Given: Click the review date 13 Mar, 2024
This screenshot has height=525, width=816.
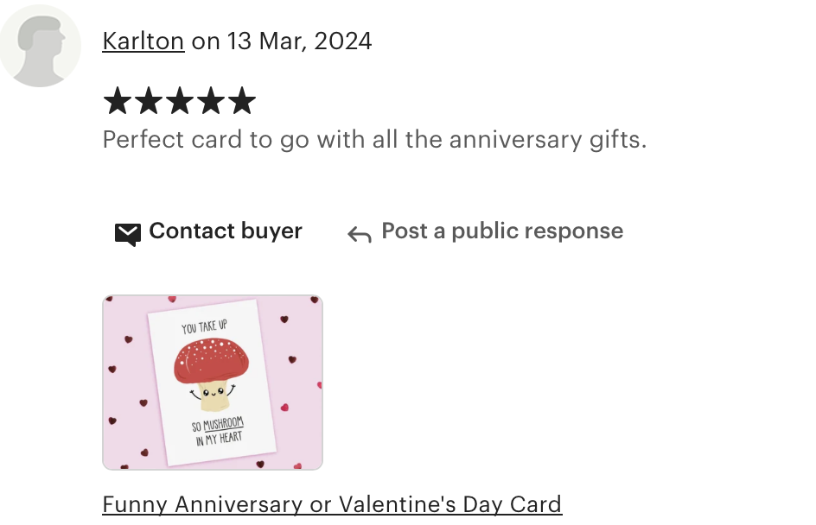Looking at the screenshot, I should click(299, 41).
